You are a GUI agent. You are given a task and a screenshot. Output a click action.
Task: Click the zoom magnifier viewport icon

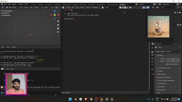58,22
